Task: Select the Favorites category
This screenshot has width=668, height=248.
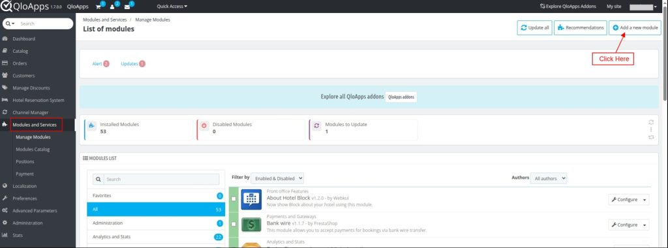Action: click(156, 196)
